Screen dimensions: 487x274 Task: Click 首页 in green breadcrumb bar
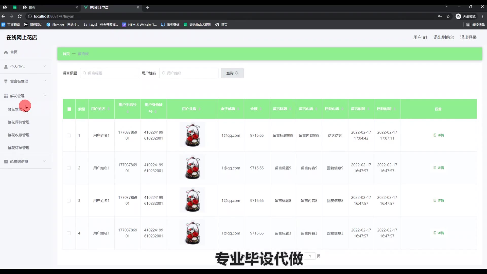[x=66, y=54]
